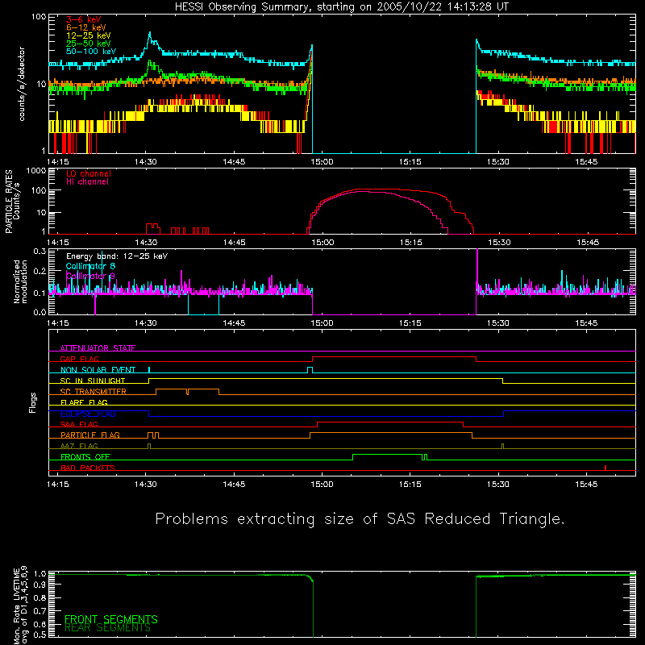
Task: Click the "counts/s/detector" axis label
Action: (x=22, y=84)
